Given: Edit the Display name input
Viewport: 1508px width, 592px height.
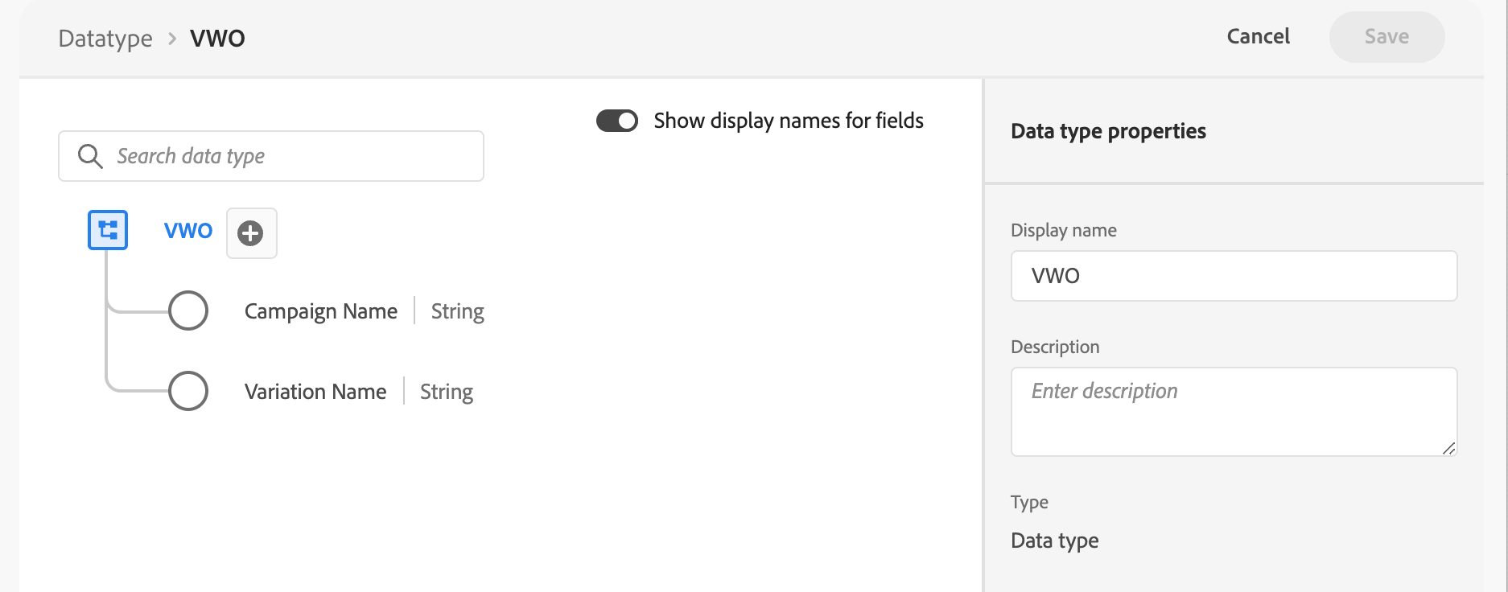Looking at the screenshot, I should pyautogui.click(x=1234, y=276).
